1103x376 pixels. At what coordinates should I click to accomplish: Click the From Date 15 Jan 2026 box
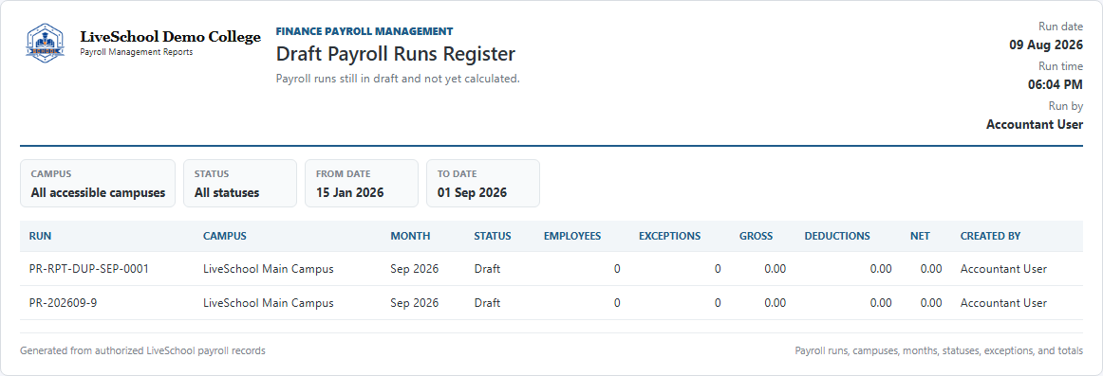(x=362, y=183)
